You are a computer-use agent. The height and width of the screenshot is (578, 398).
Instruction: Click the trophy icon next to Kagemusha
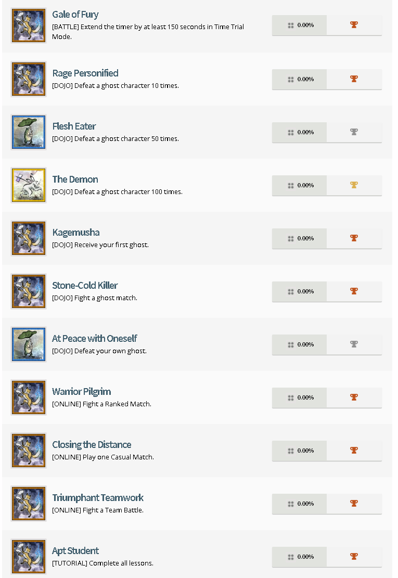coord(354,238)
